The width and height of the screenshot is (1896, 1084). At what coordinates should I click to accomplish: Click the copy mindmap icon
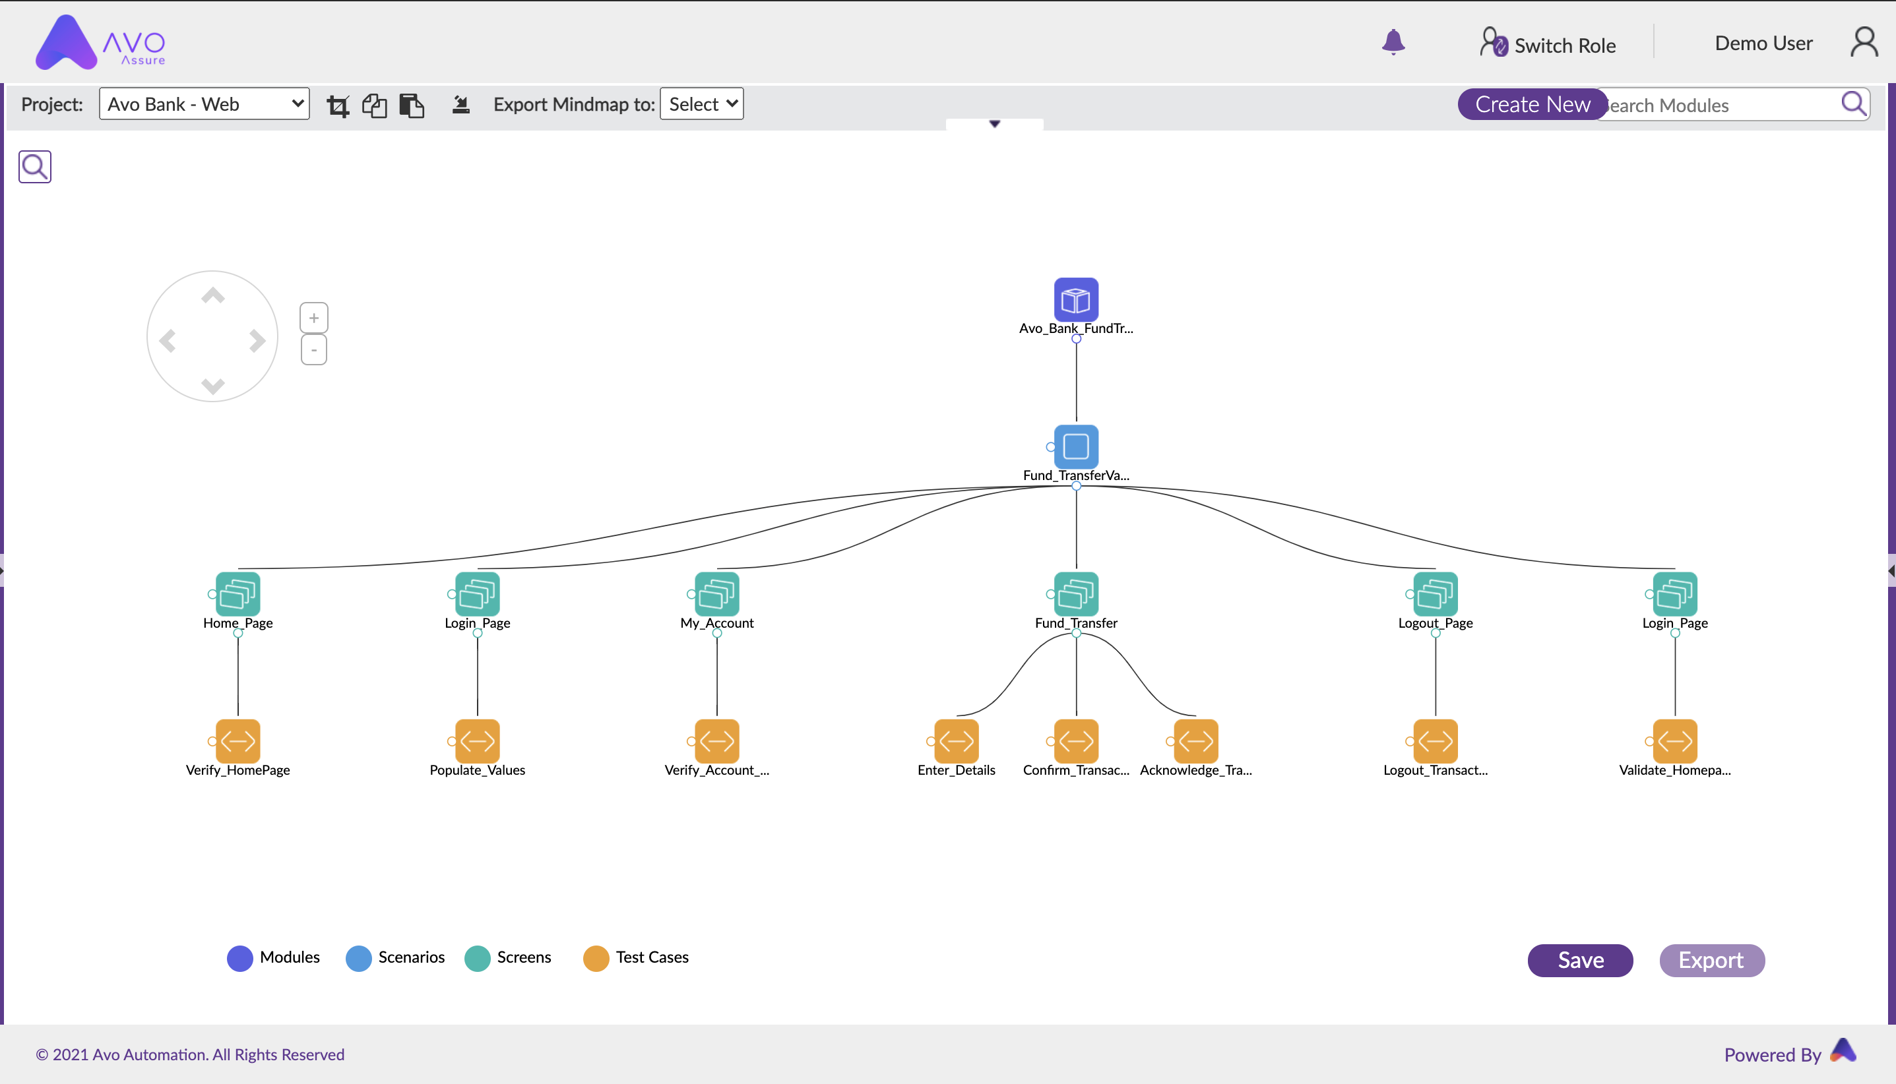[x=375, y=105]
